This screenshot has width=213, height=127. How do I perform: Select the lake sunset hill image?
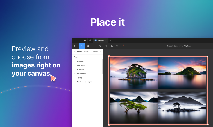182,73
